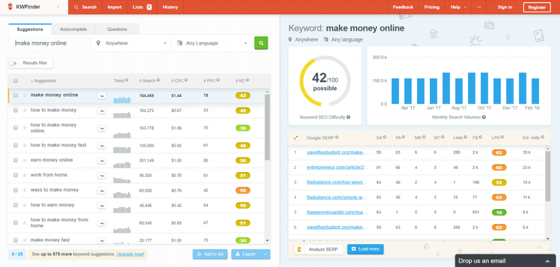The width and height of the screenshot is (560, 267).
Task: Check the 'make money online' row checkbox
Action: click(x=15, y=95)
